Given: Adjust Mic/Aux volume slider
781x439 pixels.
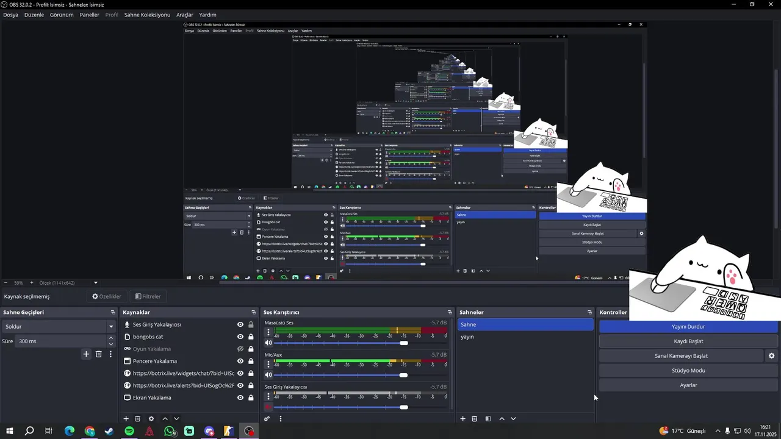Looking at the screenshot, I should tap(403, 374).
